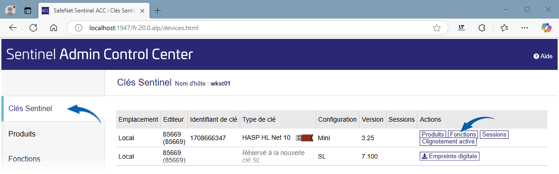559x174 pixels.
Task: Click Mini configuration cell
Action: pyautogui.click(x=324, y=138)
